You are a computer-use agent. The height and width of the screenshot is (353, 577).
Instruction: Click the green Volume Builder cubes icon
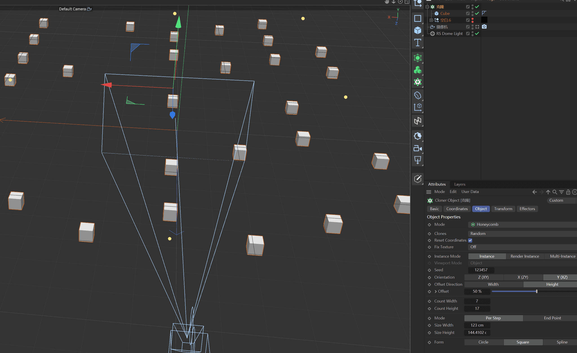(x=418, y=70)
